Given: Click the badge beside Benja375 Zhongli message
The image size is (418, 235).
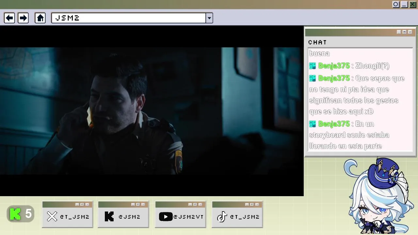Looking at the screenshot, I should pyautogui.click(x=313, y=66).
